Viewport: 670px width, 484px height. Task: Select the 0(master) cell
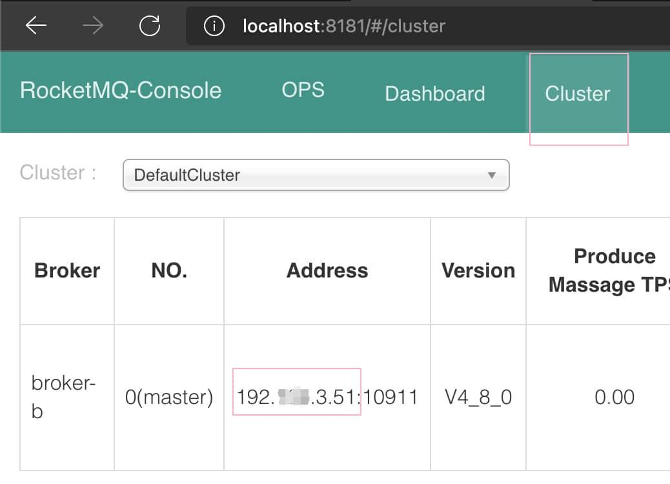click(169, 398)
